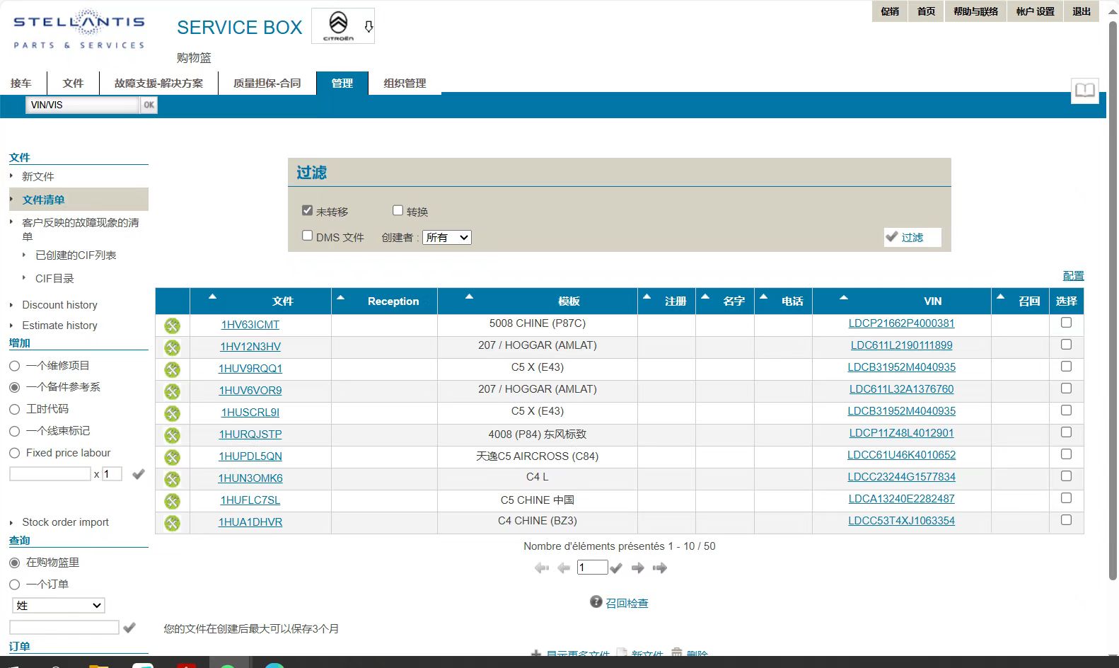Click the checkmark beside the quantity field
Image resolution: width=1119 pixels, height=668 pixels.
[x=139, y=474]
